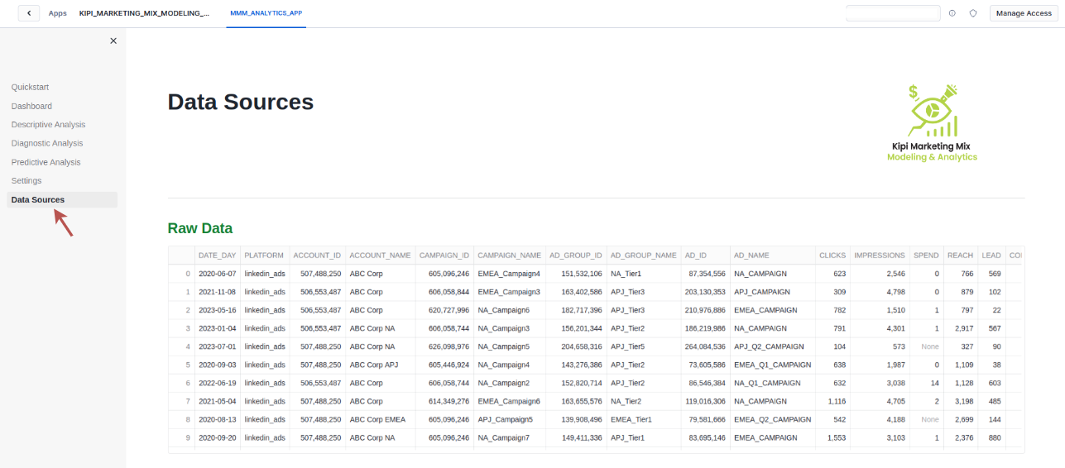The width and height of the screenshot is (1065, 468).
Task: Click the Kipi Marketing Mix logo
Action: (x=932, y=122)
